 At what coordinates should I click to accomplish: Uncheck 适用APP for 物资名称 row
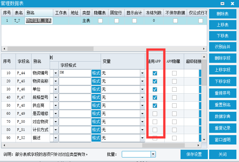tap(155, 81)
